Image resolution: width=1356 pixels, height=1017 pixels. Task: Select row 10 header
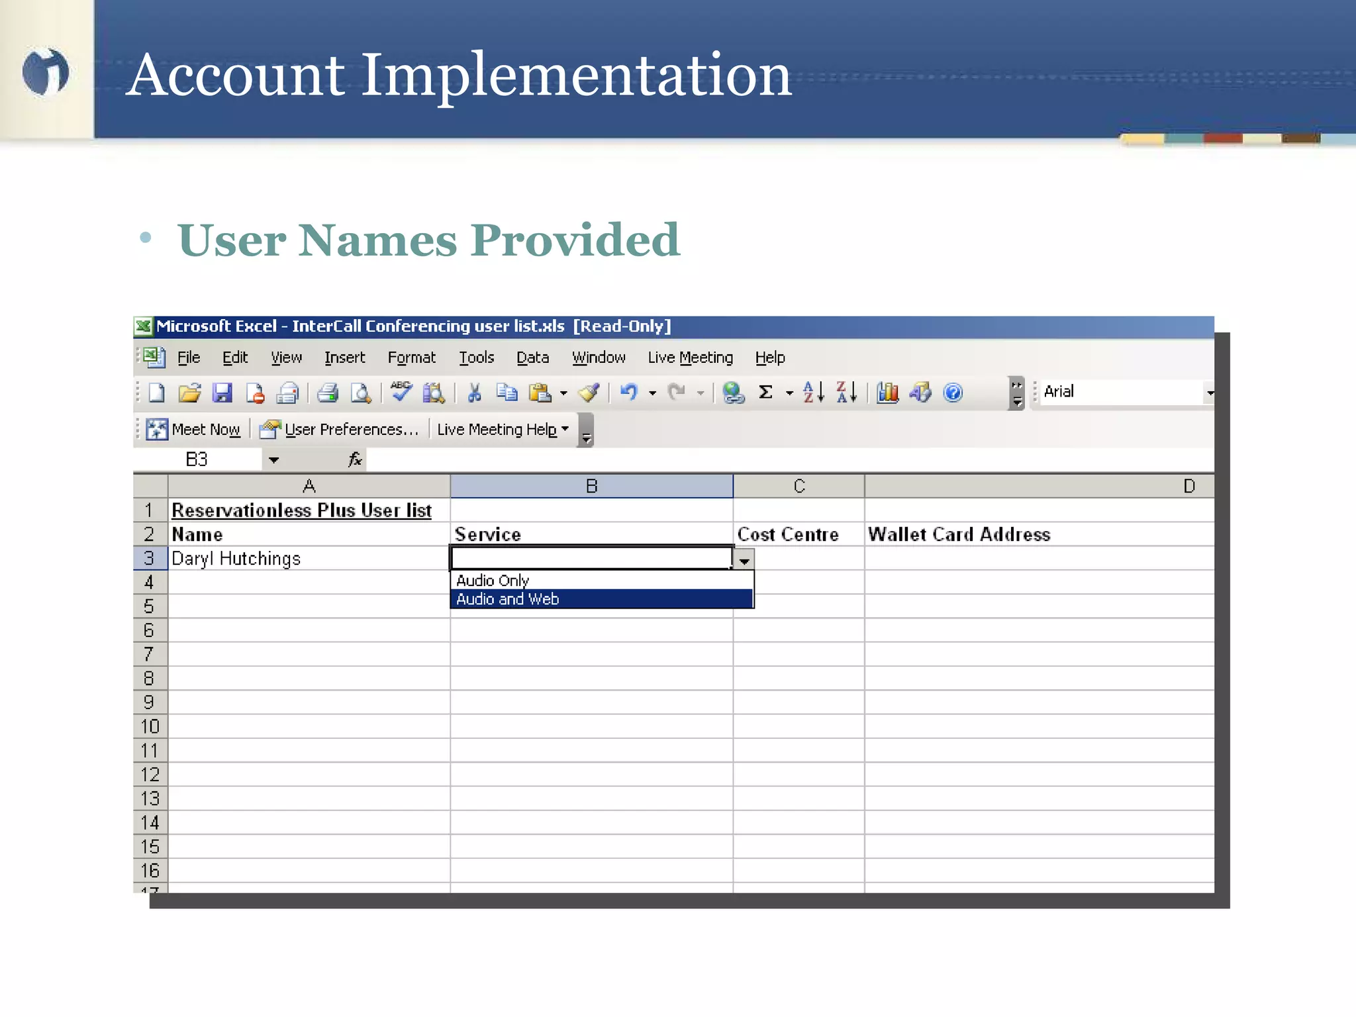150,726
